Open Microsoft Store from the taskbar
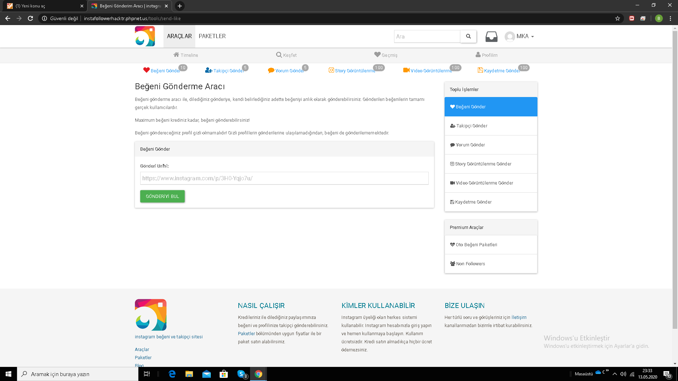This screenshot has width=678, height=381. pyautogui.click(x=224, y=374)
